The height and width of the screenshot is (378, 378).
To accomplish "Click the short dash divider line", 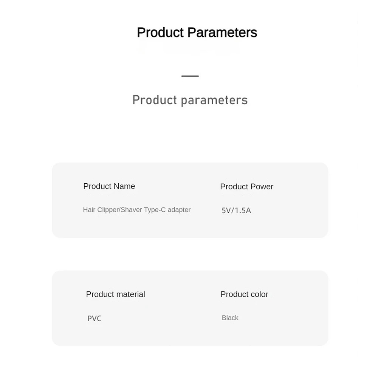I will coord(190,76).
